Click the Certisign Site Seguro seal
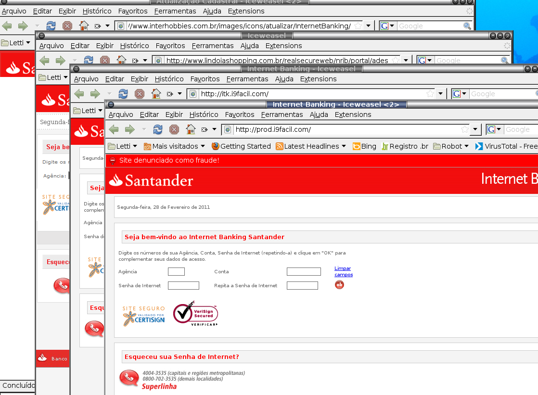 [x=144, y=316]
